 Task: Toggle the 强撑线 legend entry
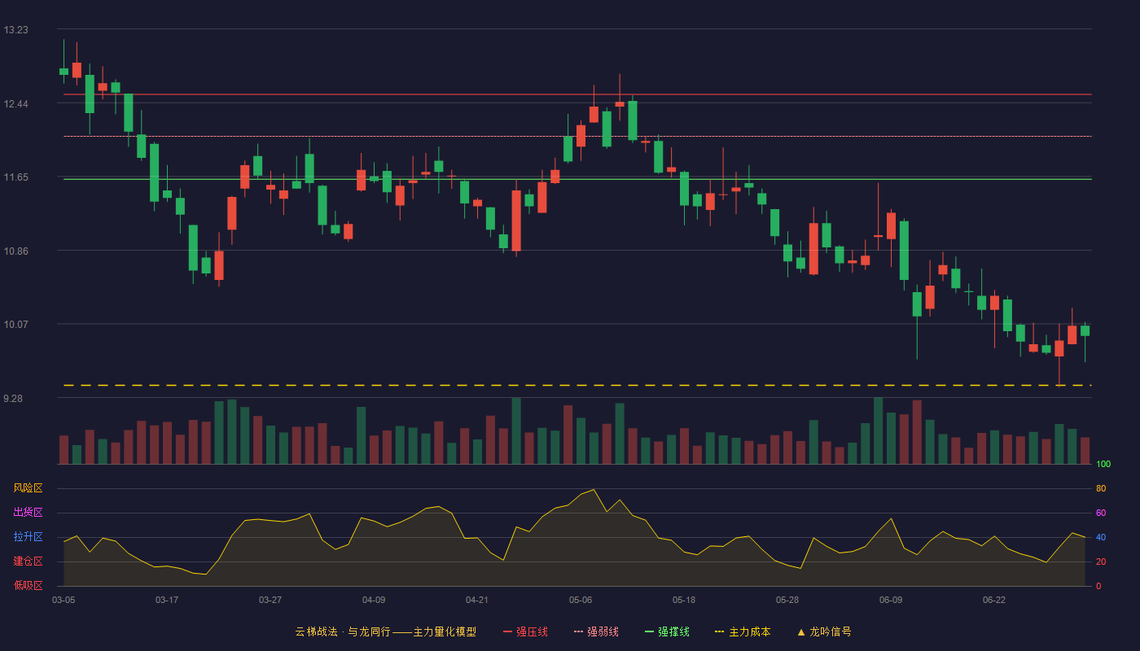pyautogui.click(x=667, y=631)
